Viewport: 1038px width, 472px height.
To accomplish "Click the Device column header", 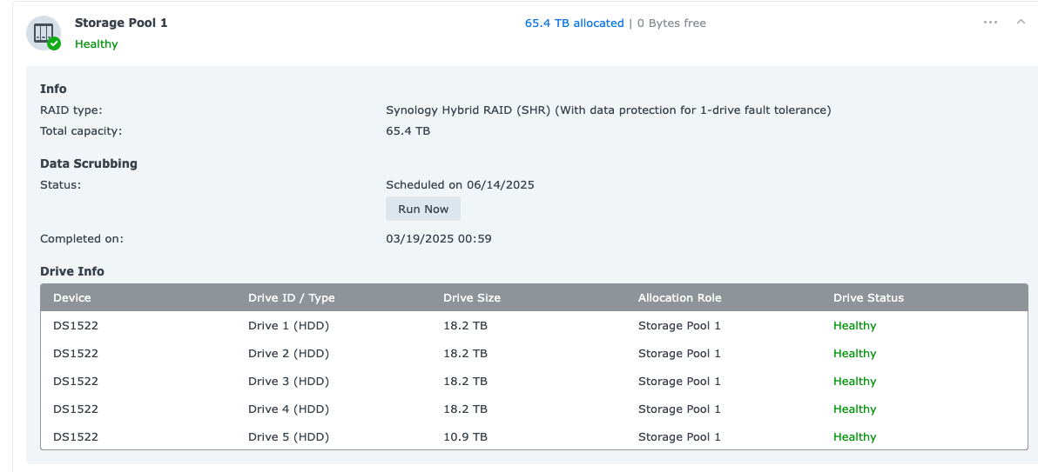I will click(x=72, y=297).
